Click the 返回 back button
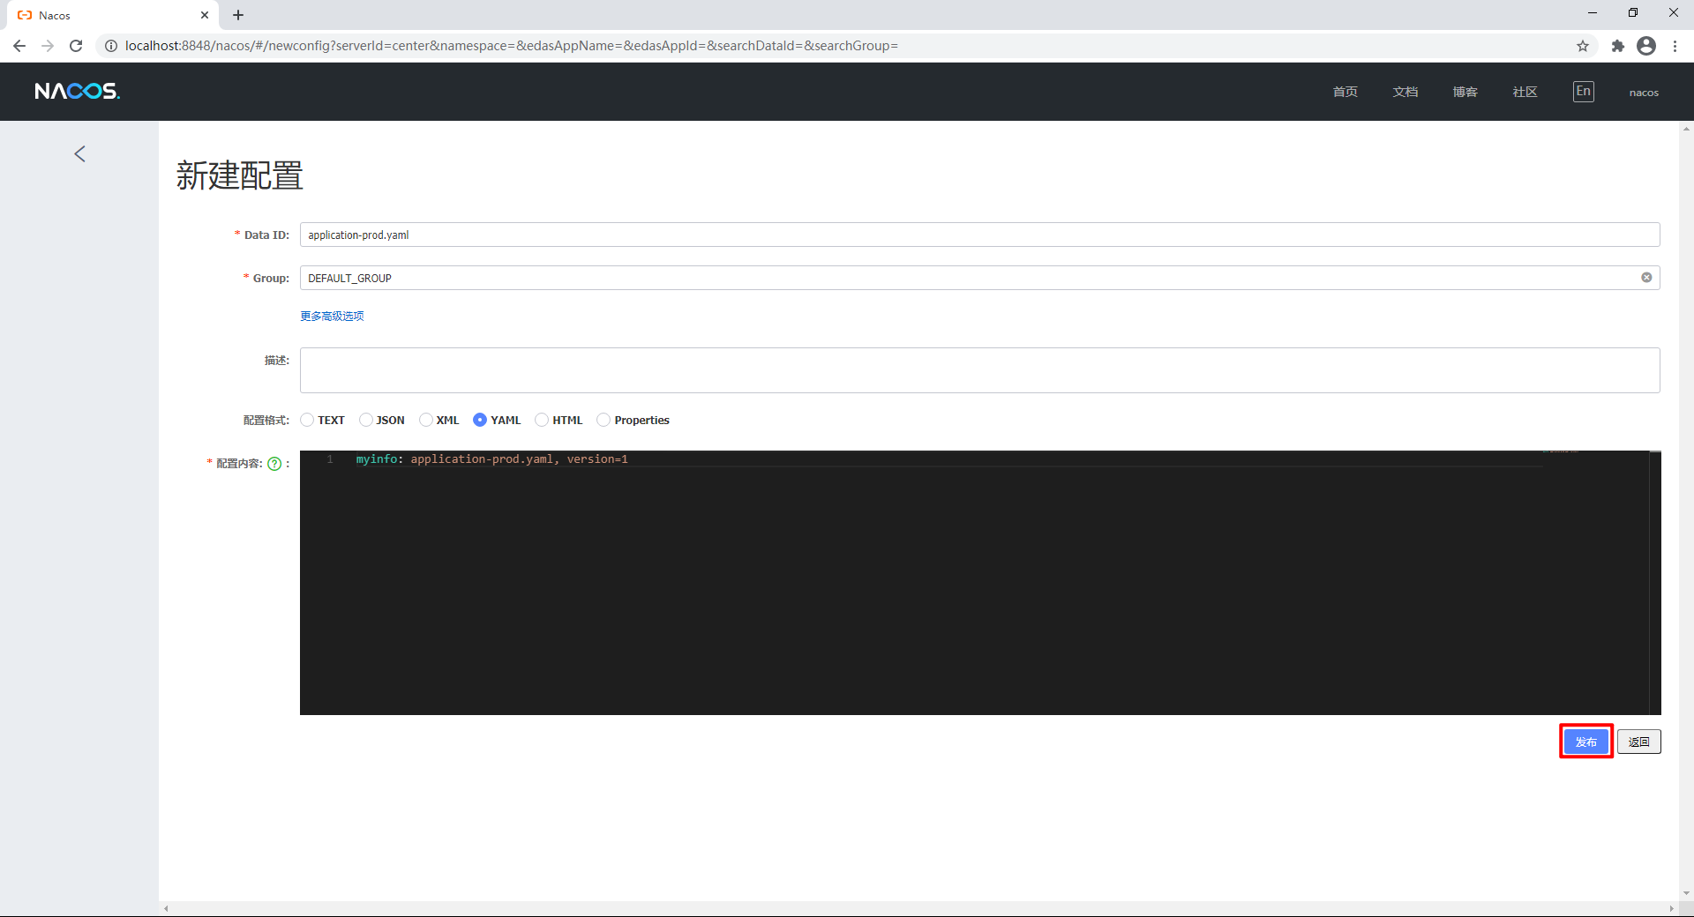Screen dimensions: 1694x917 (1638, 742)
